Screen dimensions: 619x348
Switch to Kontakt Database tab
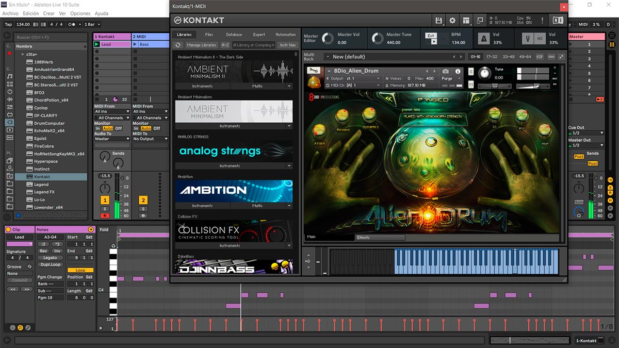pyautogui.click(x=234, y=35)
